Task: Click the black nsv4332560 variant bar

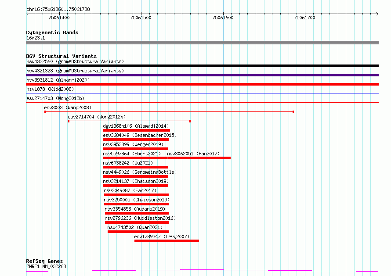Action: click(x=202, y=66)
